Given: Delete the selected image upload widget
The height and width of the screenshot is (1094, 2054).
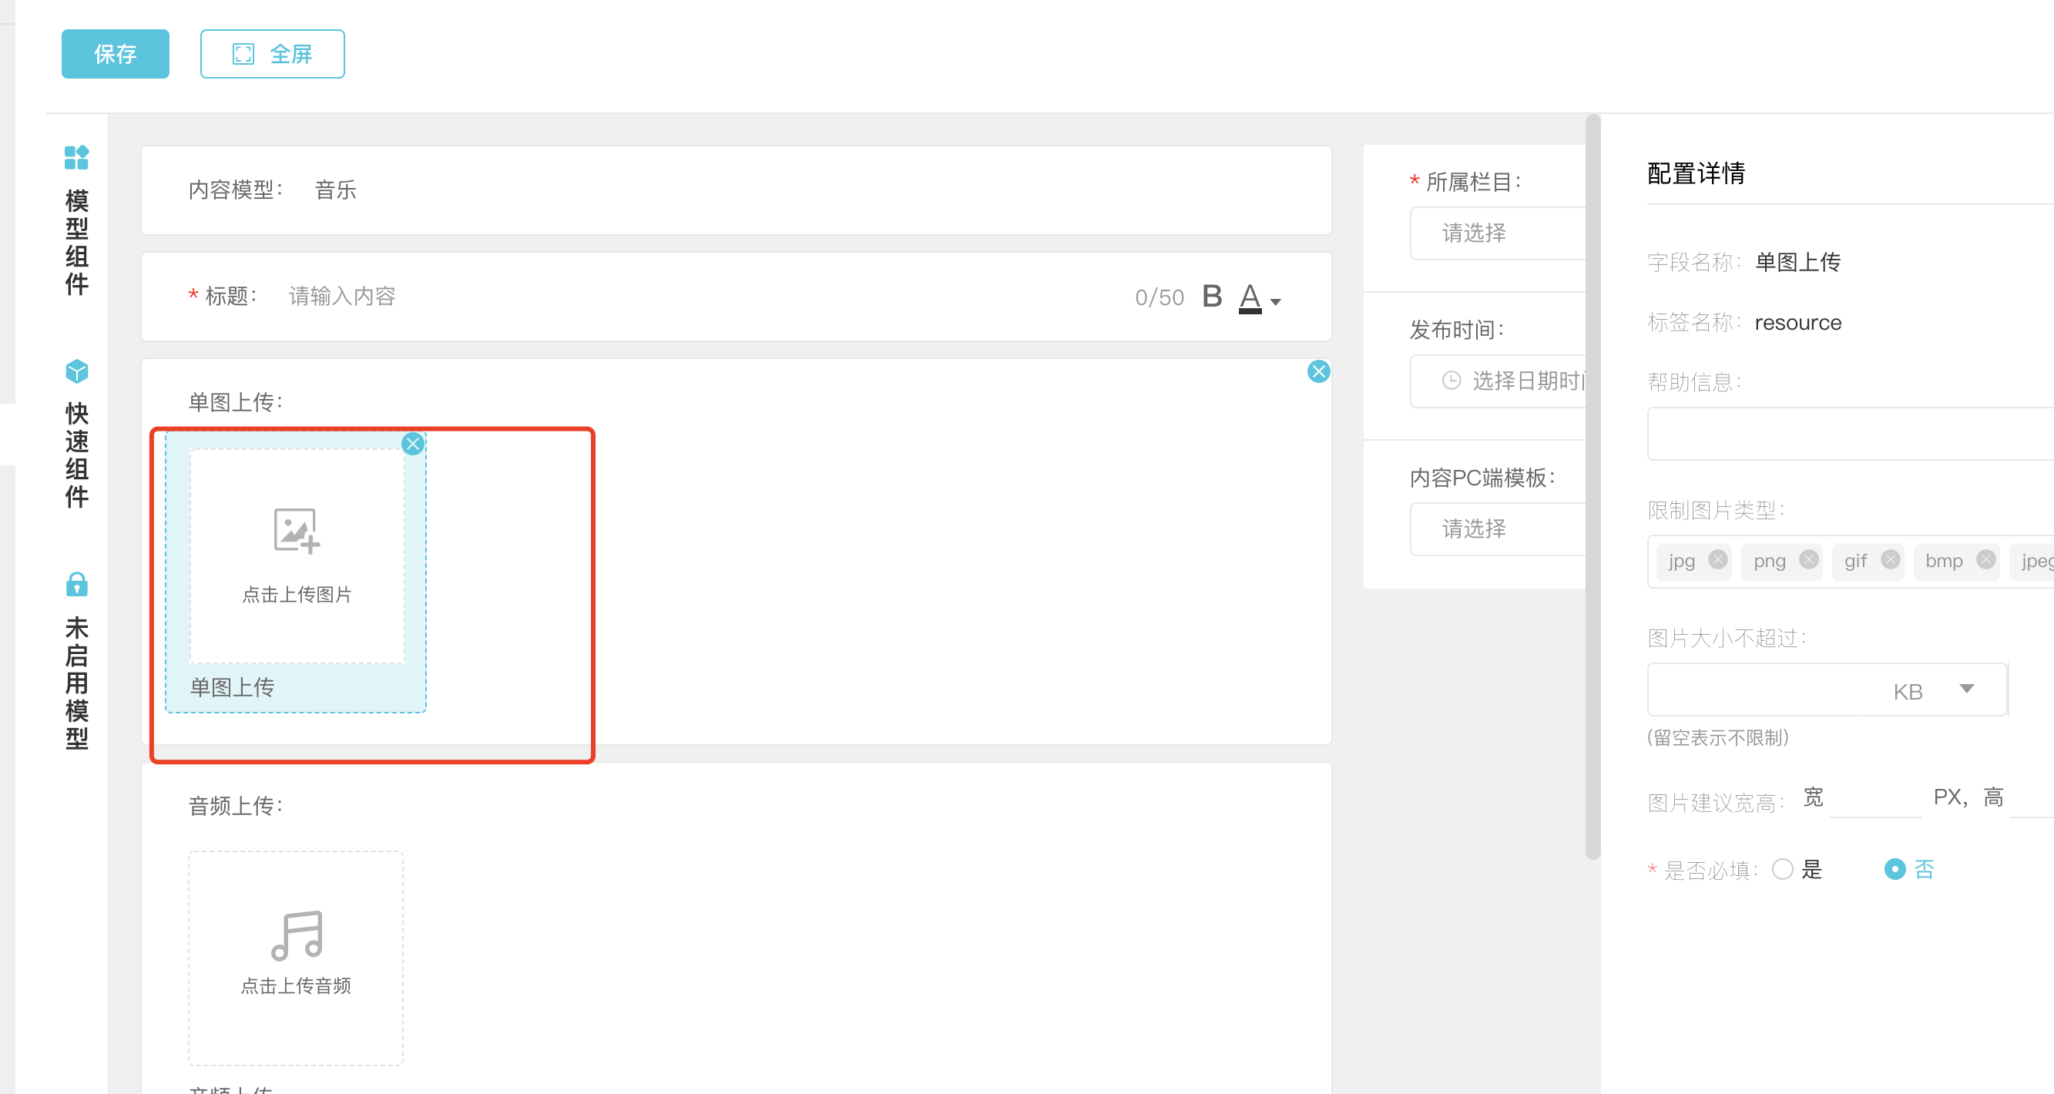Looking at the screenshot, I should [x=412, y=444].
